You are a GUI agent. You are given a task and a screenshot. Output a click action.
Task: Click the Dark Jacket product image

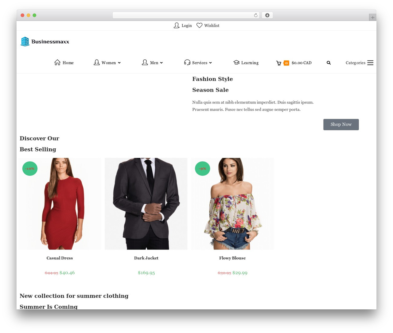[146, 204]
